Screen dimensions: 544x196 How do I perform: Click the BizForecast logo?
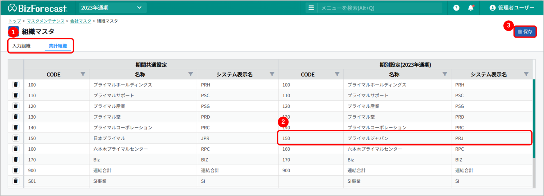pyautogui.click(x=37, y=8)
